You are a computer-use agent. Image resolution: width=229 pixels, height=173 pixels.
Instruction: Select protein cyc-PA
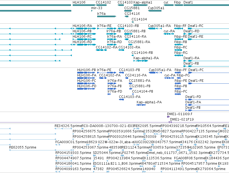169,78
